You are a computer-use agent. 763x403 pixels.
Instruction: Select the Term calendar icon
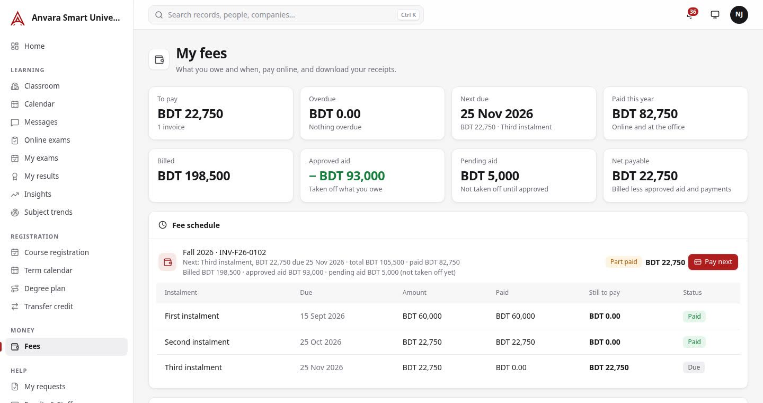pyautogui.click(x=15, y=270)
